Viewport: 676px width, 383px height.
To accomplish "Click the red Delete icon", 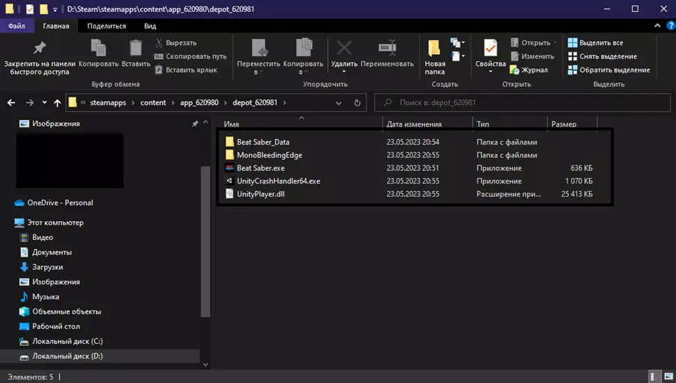I will click(344, 49).
